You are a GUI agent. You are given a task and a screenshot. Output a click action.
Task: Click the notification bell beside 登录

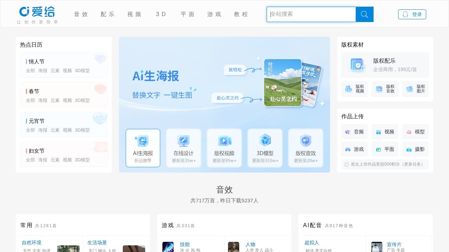(x=406, y=14)
